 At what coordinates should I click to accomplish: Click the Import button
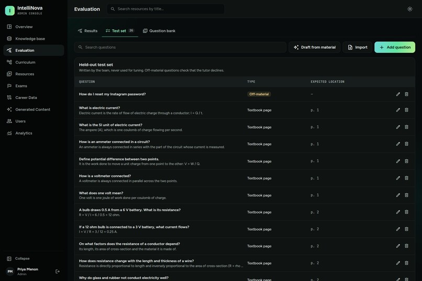(x=357, y=47)
